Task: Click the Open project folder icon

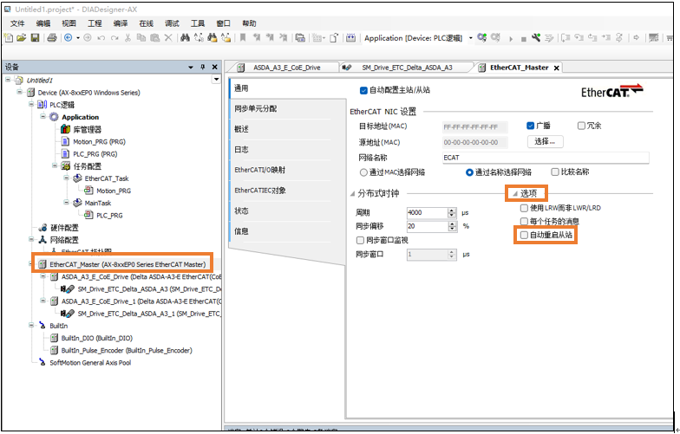Action: 22,38
